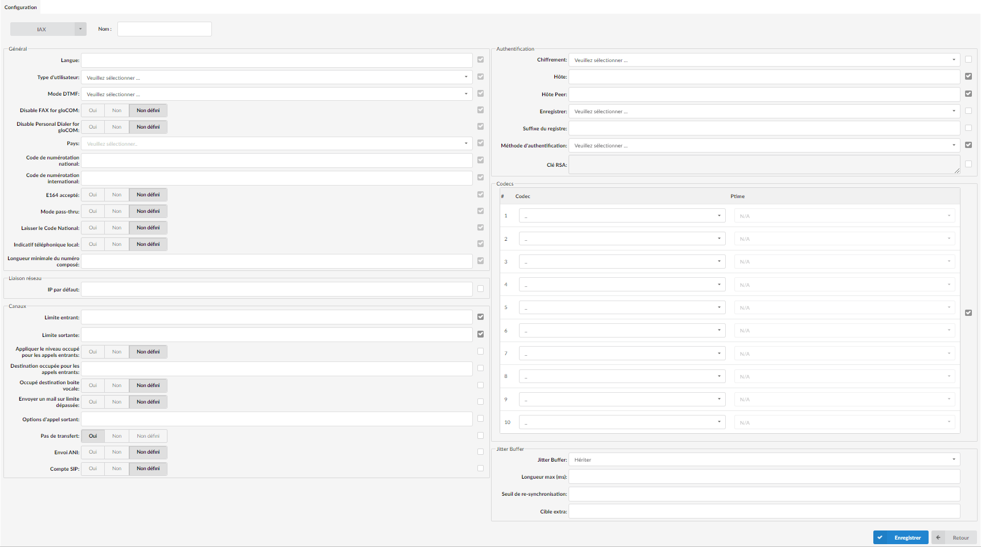Image resolution: width=981 pixels, height=547 pixels.
Task: Set Pas de transfert to Non
Action: click(117, 436)
